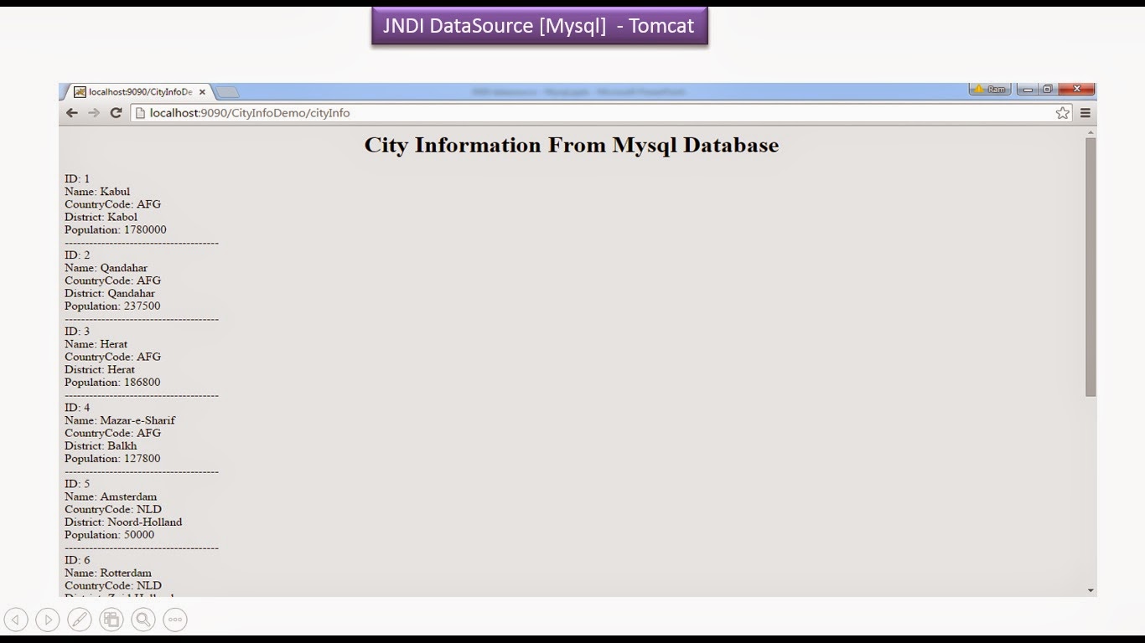Image resolution: width=1145 pixels, height=643 pixels.
Task: Click the address bar showing localhost:9090/CityInfoDemo/cityInfo
Action: point(602,113)
